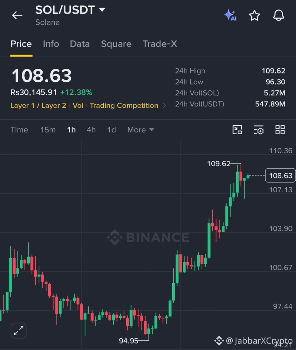The width and height of the screenshot is (296, 350).
Task: Tap the 109.62 high marker on chart
Action: click(219, 164)
